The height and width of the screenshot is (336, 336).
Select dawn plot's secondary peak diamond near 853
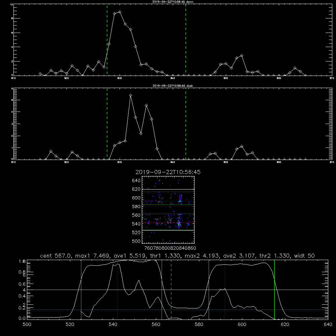pyautogui.click(x=242, y=55)
